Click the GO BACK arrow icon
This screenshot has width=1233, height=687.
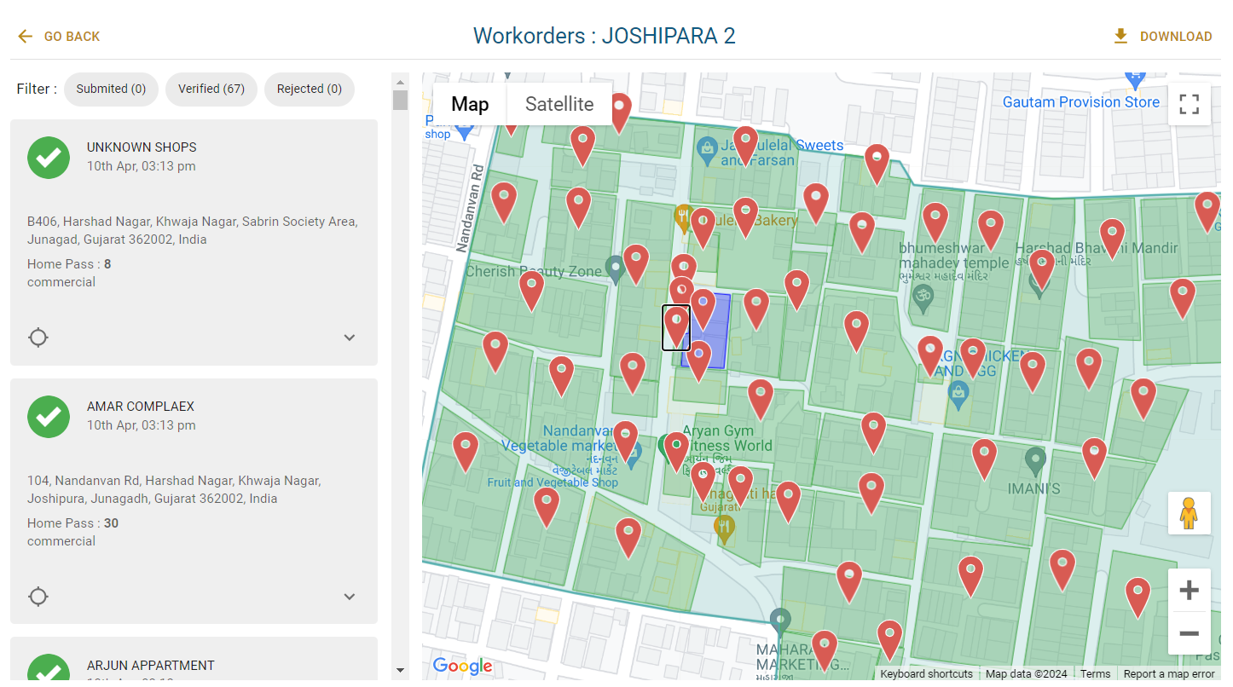click(26, 37)
